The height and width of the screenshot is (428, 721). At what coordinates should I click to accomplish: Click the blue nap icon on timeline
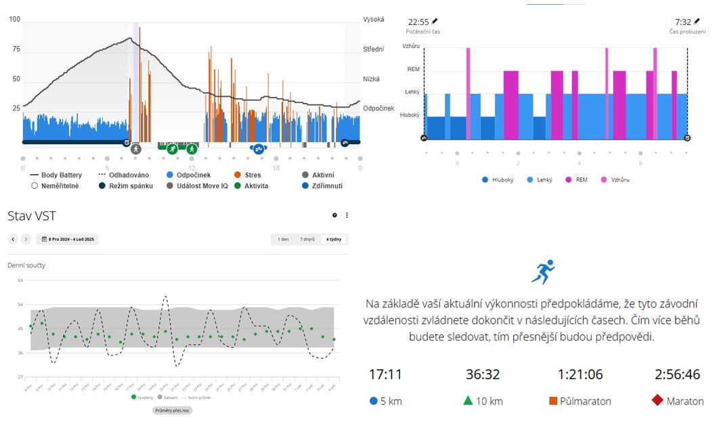coord(258,148)
